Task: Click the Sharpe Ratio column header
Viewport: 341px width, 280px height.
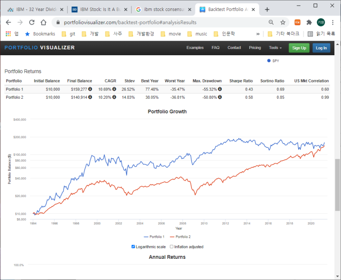Action: [x=241, y=81]
